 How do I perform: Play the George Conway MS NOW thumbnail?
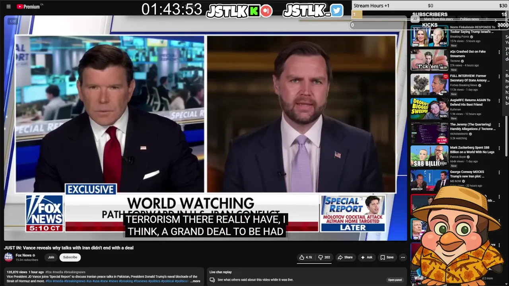(429, 180)
